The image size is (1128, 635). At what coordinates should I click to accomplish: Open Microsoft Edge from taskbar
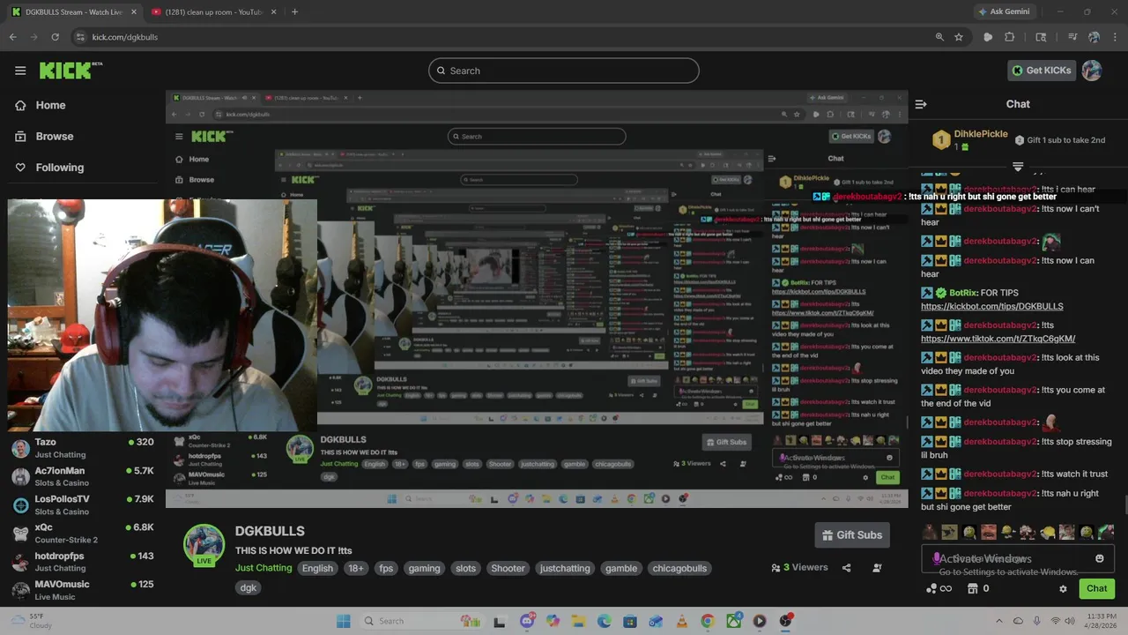point(605,621)
